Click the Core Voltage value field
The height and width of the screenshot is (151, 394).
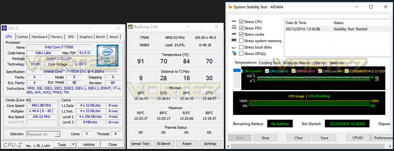80,64
